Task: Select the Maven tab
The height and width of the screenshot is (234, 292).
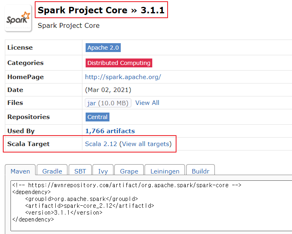Action: (x=20, y=170)
